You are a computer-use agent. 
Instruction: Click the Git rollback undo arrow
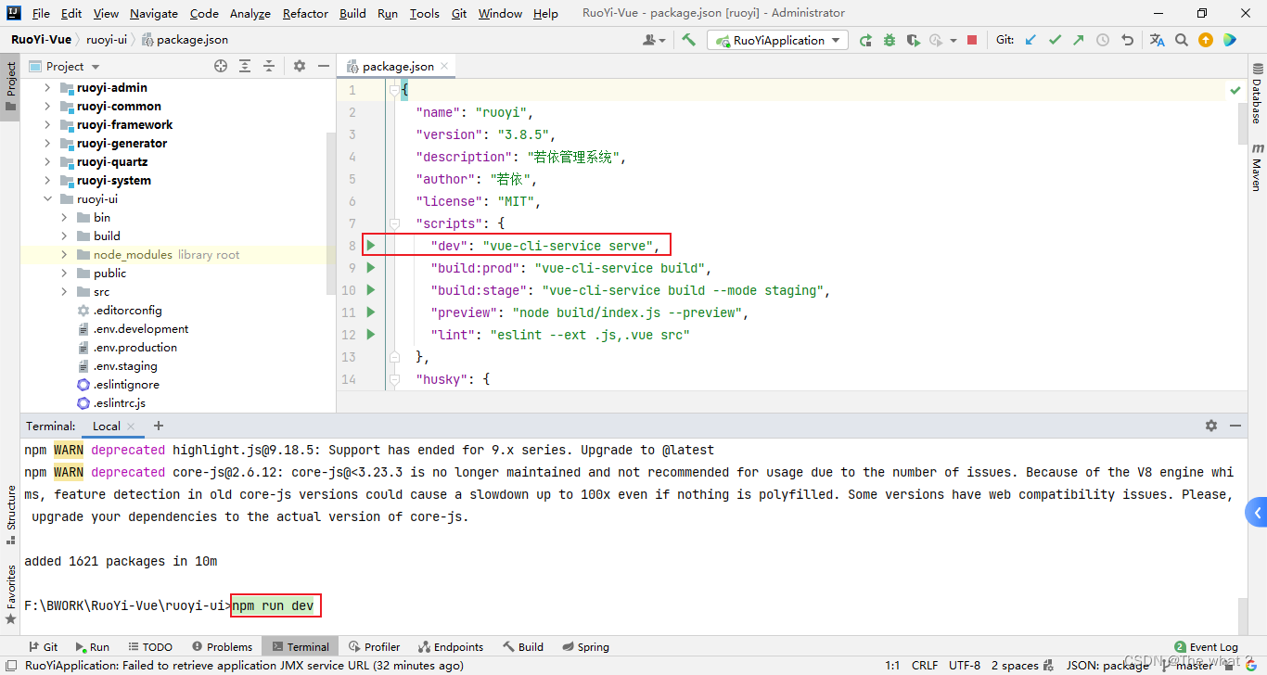click(x=1127, y=40)
